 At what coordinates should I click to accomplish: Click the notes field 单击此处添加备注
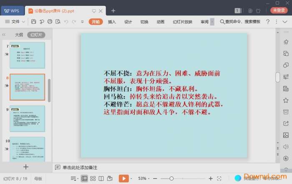[80, 167]
